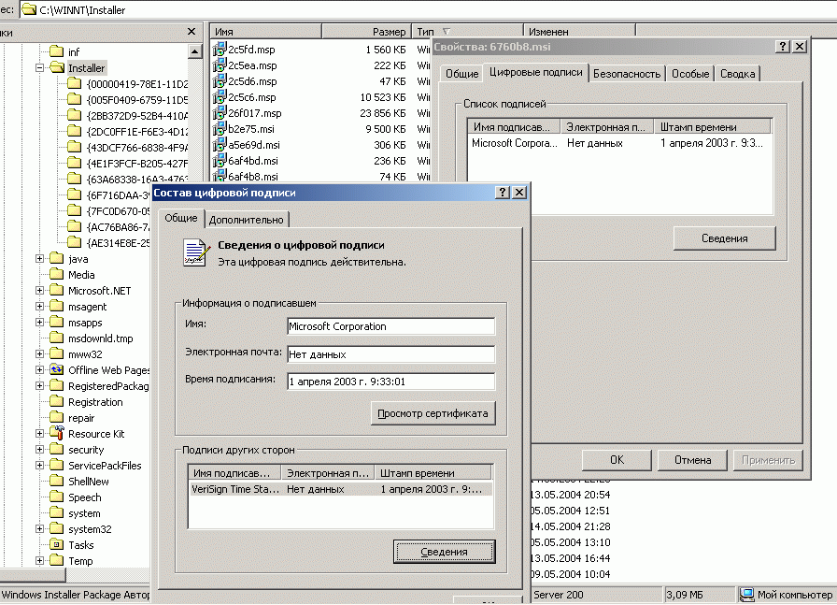Sort file list by Размер column
The image size is (837, 605).
coord(367,32)
